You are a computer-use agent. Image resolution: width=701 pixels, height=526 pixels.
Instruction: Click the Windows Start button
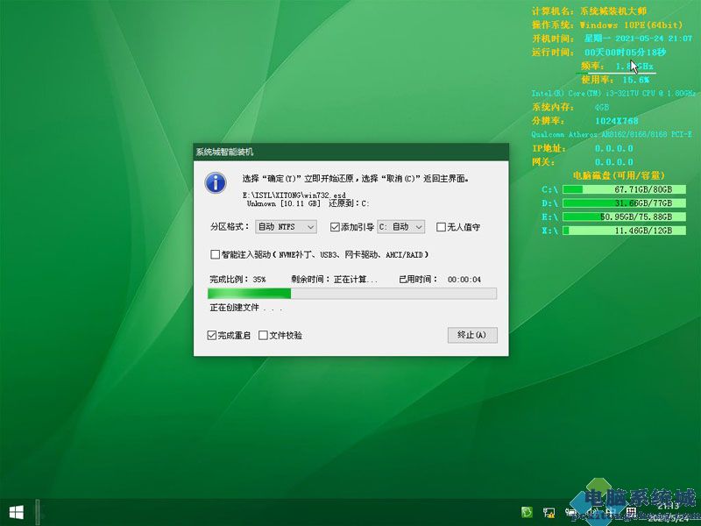[17, 513]
